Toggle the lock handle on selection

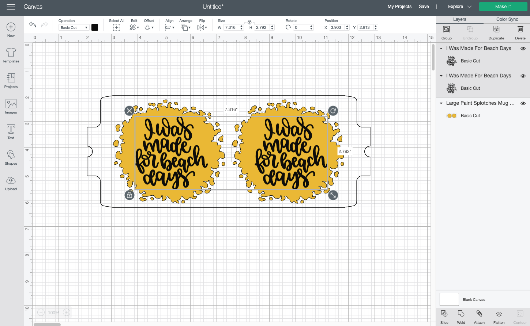click(x=129, y=195)
